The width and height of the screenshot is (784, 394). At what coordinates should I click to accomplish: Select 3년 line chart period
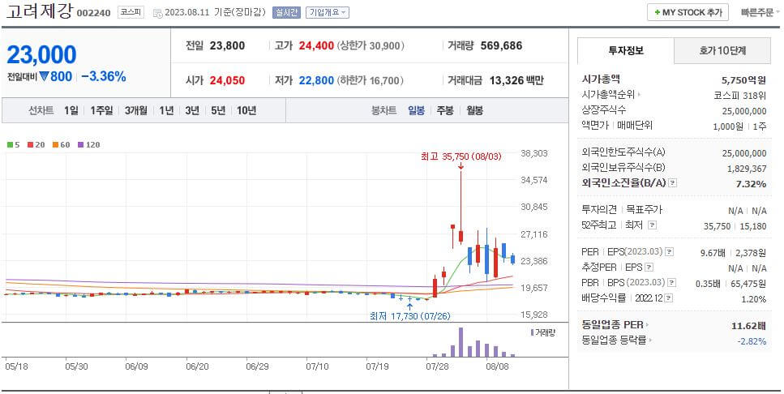(x=192, y=110)
